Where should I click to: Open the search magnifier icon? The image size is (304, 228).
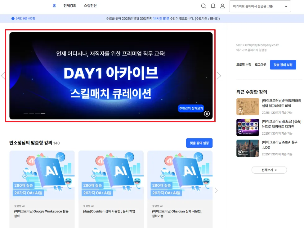pos(203,6)
